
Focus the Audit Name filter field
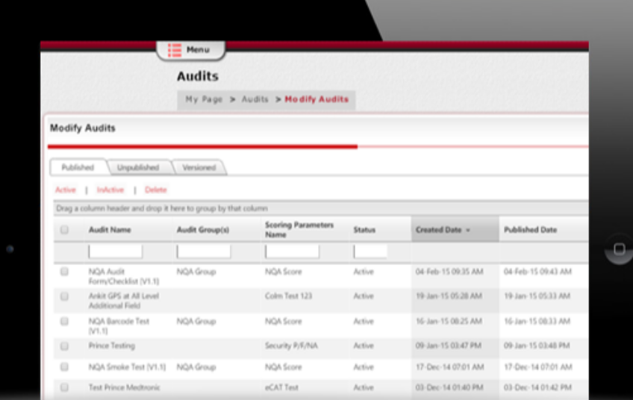tap(116, 251)
